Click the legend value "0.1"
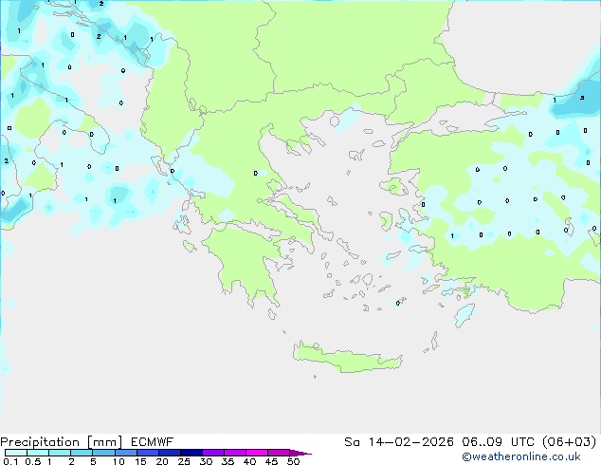 pyautogui.click(x=10, y=461)
